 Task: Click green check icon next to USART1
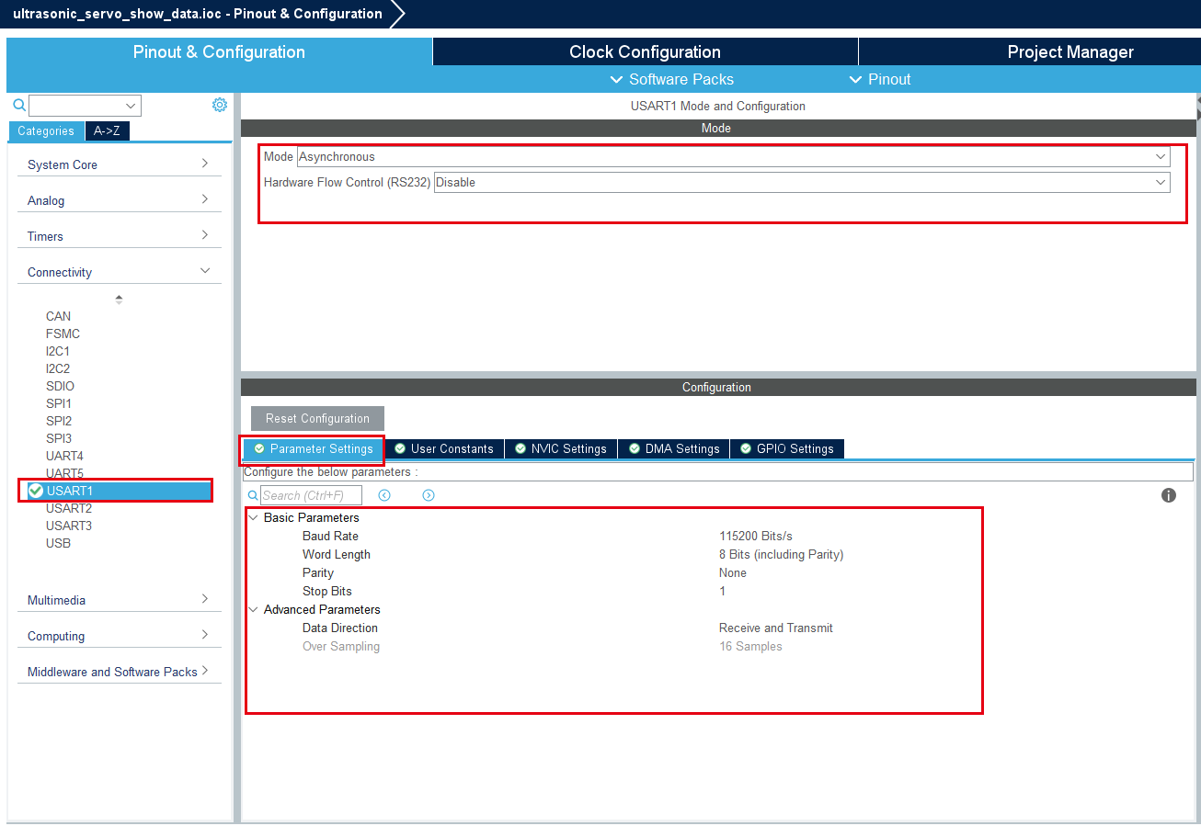tap(36, 491)
